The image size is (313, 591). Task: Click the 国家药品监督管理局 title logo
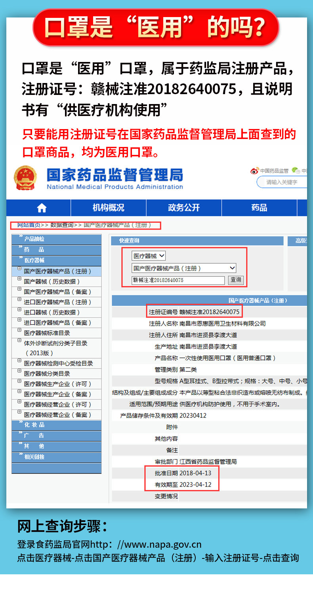[x=115, y=178]
